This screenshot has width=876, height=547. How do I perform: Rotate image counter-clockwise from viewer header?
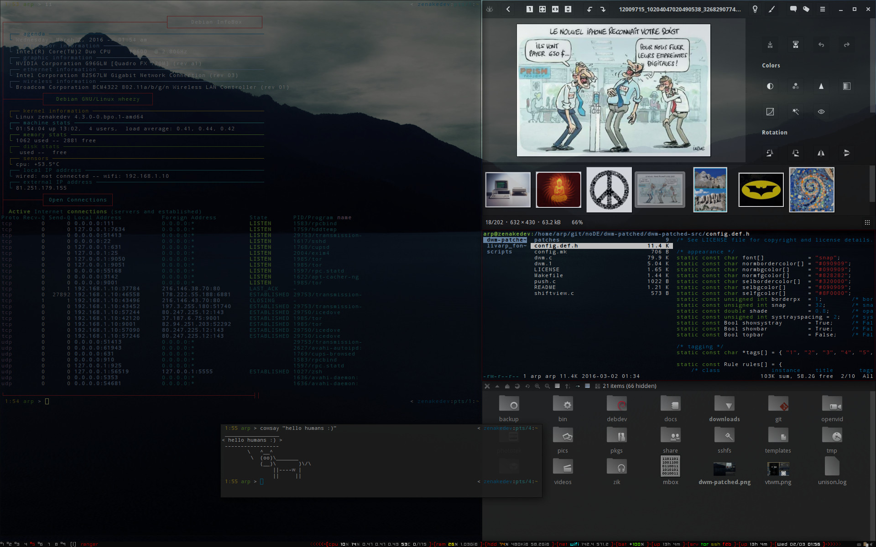tap(589, 9)
